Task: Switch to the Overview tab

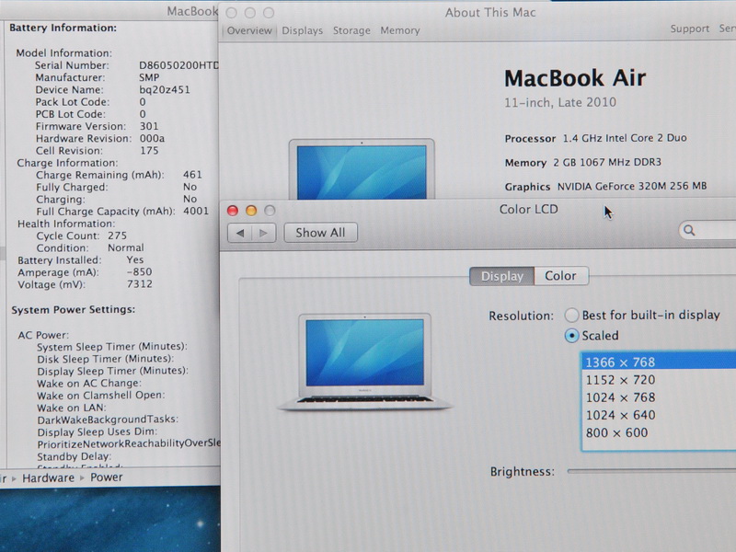Action: [x=249, y=31]
